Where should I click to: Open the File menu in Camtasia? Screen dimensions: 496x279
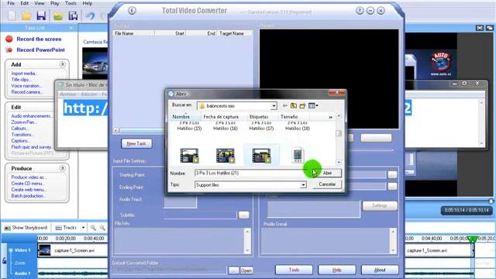11,3
